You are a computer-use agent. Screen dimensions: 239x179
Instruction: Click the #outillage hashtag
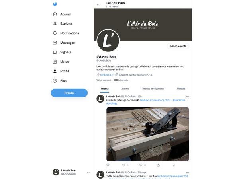click(x=112, y=103)
